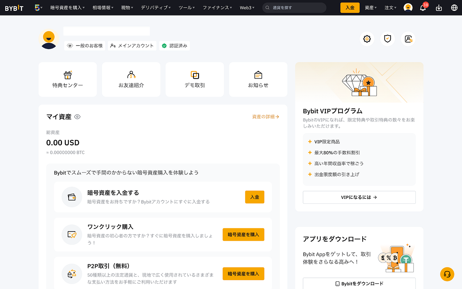Viewport: 462px width, 289px height.
Task: Click the Bybit VIPプログラム heading
Action: pos(333,111)
